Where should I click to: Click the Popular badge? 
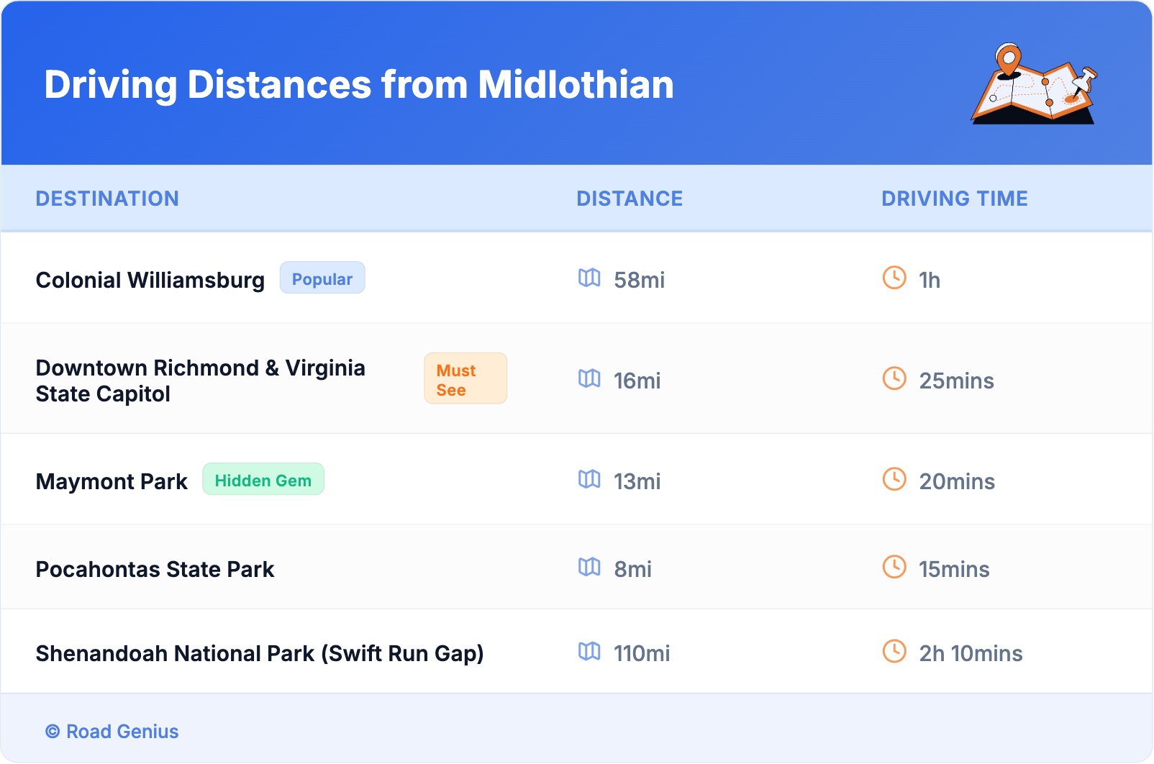pyautogui.click(x=322, y=278)
